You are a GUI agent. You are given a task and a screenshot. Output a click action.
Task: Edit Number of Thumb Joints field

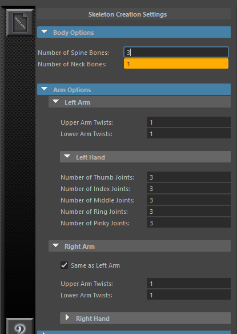188,177
